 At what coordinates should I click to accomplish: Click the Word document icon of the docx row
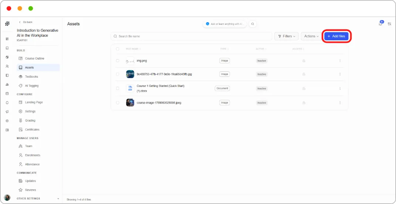click(x=130, y=88)
